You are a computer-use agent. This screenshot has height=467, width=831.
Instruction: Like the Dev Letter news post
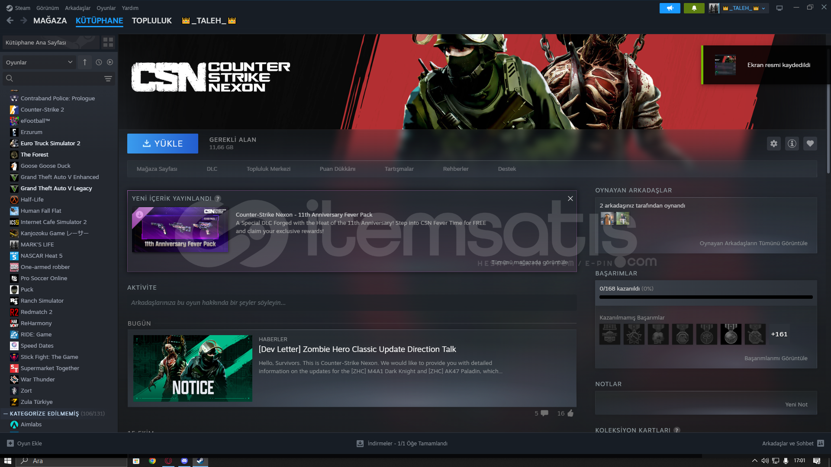pos(570,413)
